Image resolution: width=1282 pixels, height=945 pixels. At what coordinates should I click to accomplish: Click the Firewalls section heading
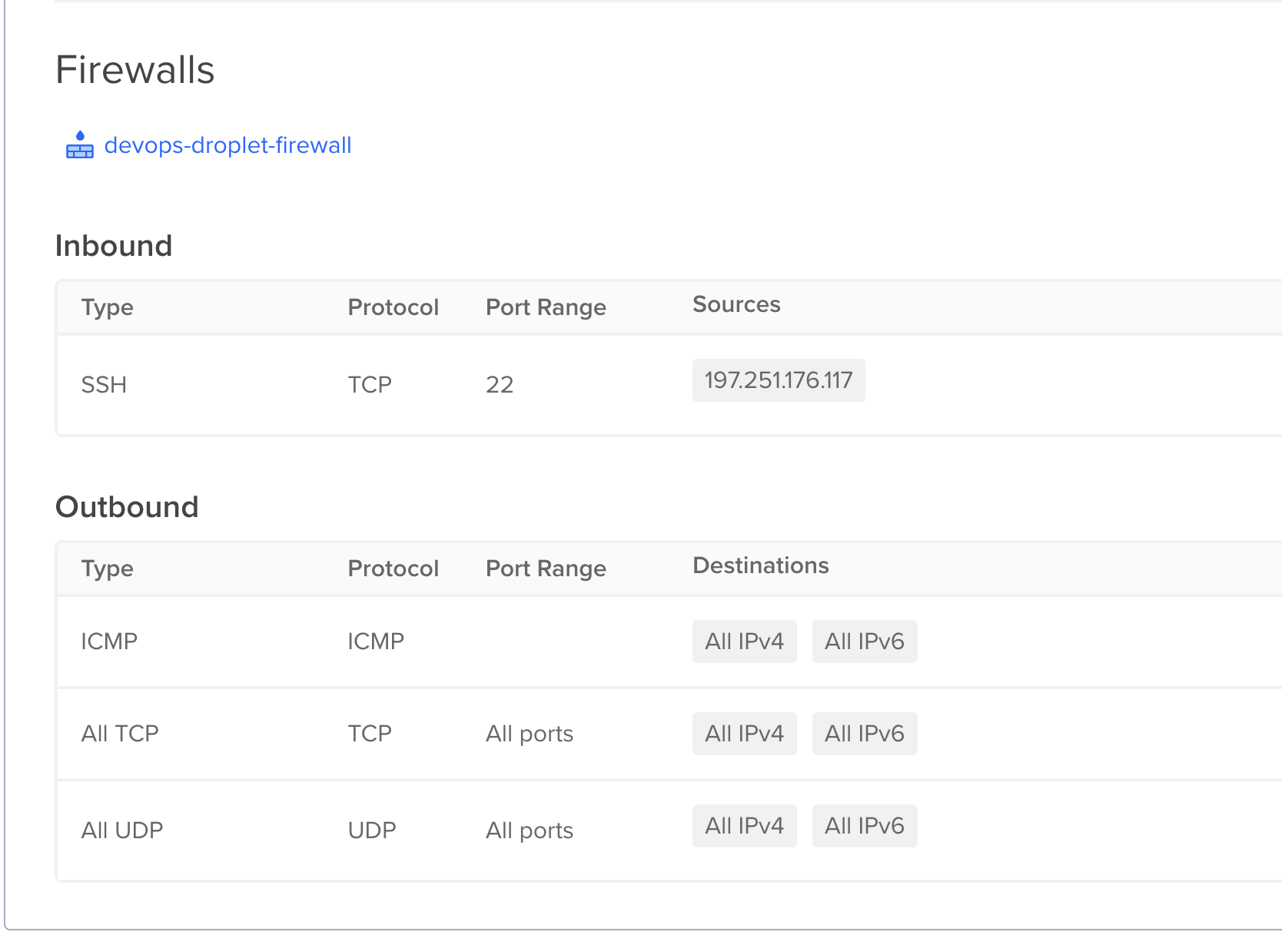(135, 70)
